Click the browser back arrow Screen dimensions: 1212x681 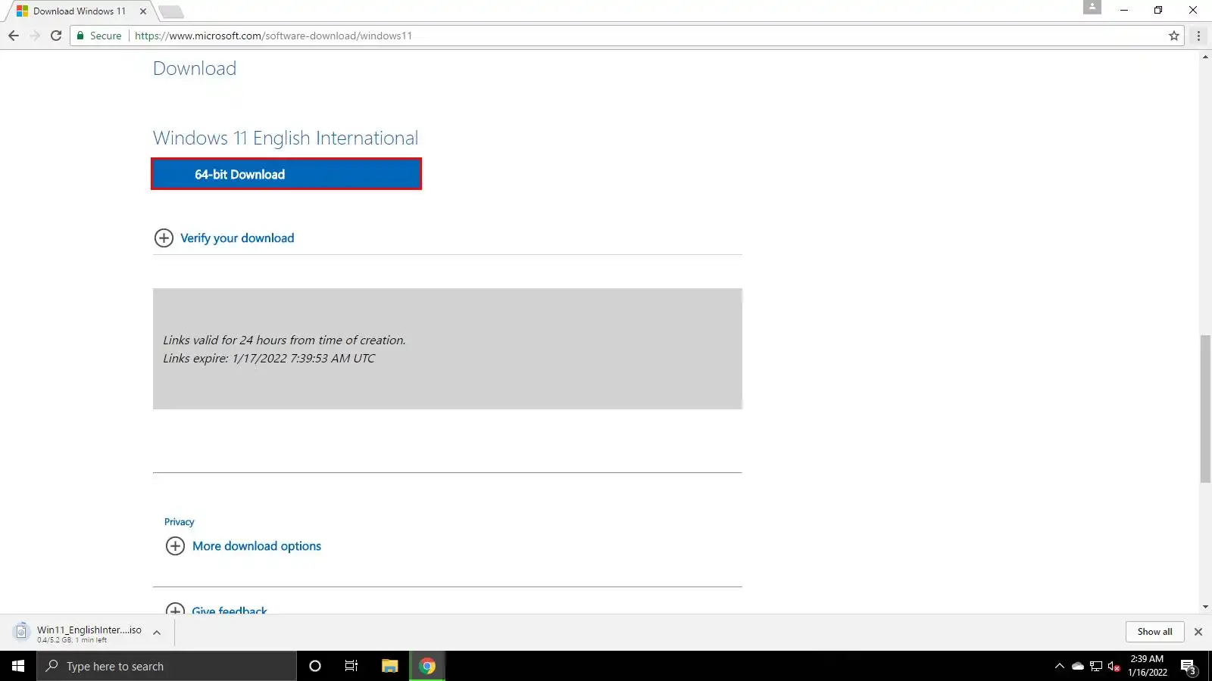tap(14, 36)
